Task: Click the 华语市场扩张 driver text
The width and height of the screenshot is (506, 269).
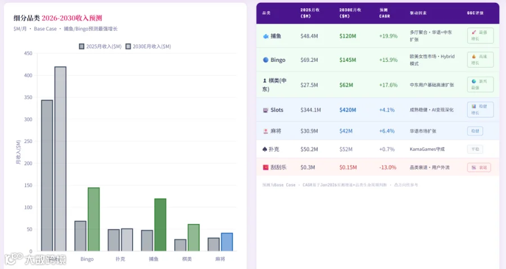Action: (423, 131)
